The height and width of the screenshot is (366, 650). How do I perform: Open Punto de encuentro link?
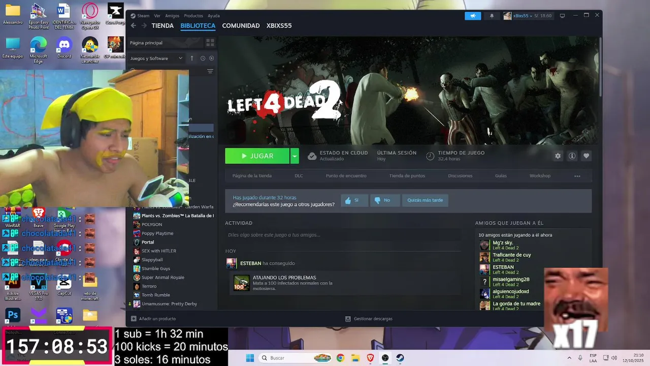tap(346, 176)
